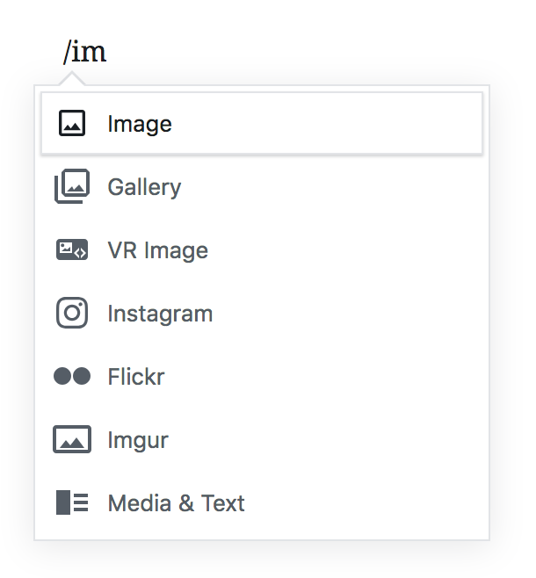The height and width of the screenshot is (578, 536).
Task: Click empty space right of the Flickr label
Action: tap(334, 377)
